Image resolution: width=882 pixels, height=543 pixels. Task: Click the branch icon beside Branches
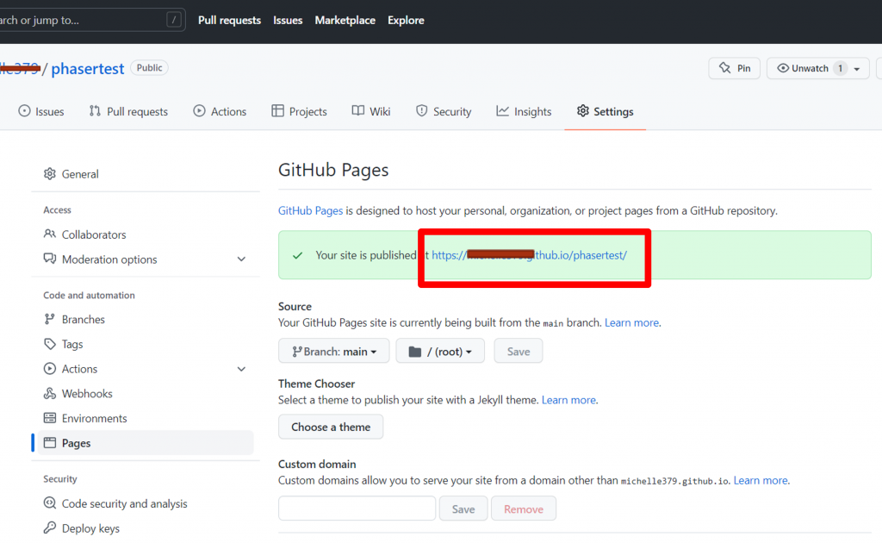click(x=50, y=319)
